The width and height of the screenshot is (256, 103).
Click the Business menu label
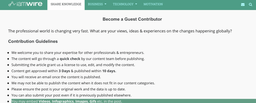coord(95,4)
